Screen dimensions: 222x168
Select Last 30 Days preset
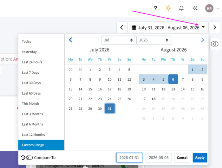(41, 83)
